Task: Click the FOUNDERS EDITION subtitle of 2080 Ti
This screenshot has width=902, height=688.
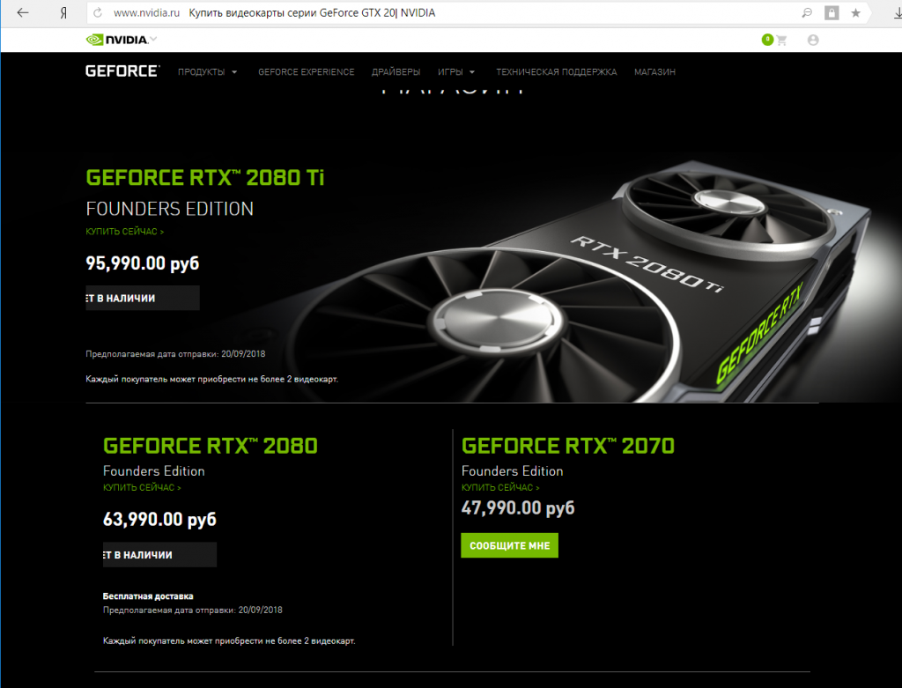Action: pyautogui.click(x=170, y=208)
